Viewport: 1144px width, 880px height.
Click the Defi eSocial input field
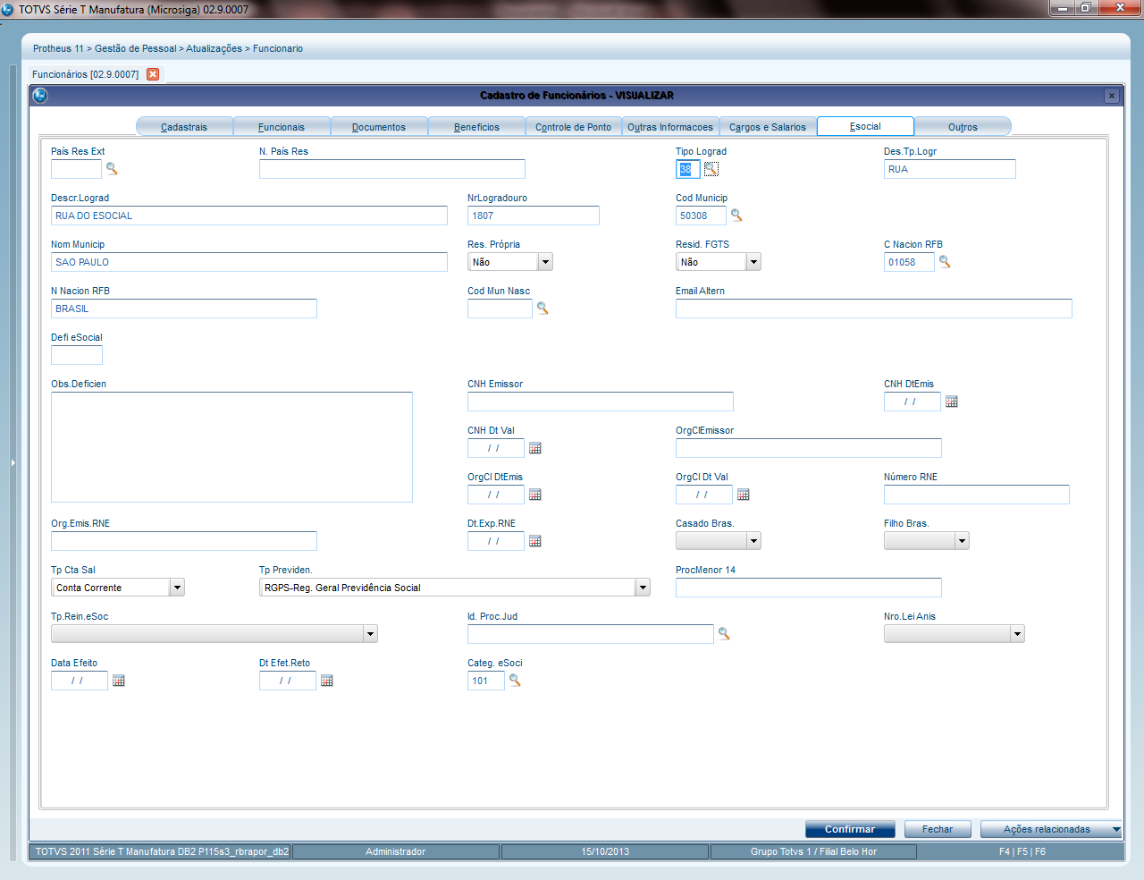tap(77, 355)
